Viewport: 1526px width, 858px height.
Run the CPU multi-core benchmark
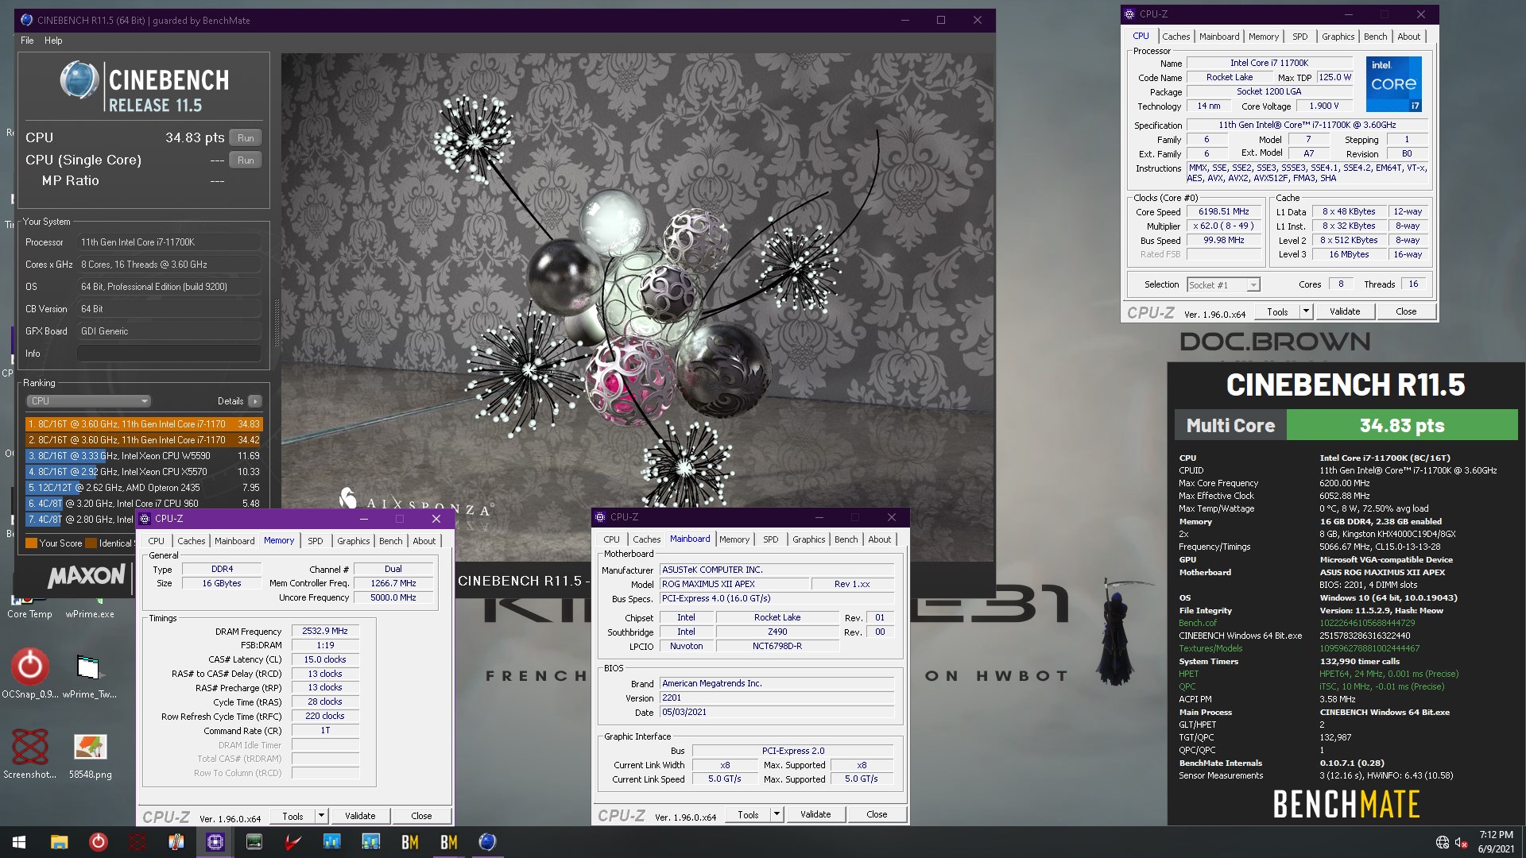[246, 137]
